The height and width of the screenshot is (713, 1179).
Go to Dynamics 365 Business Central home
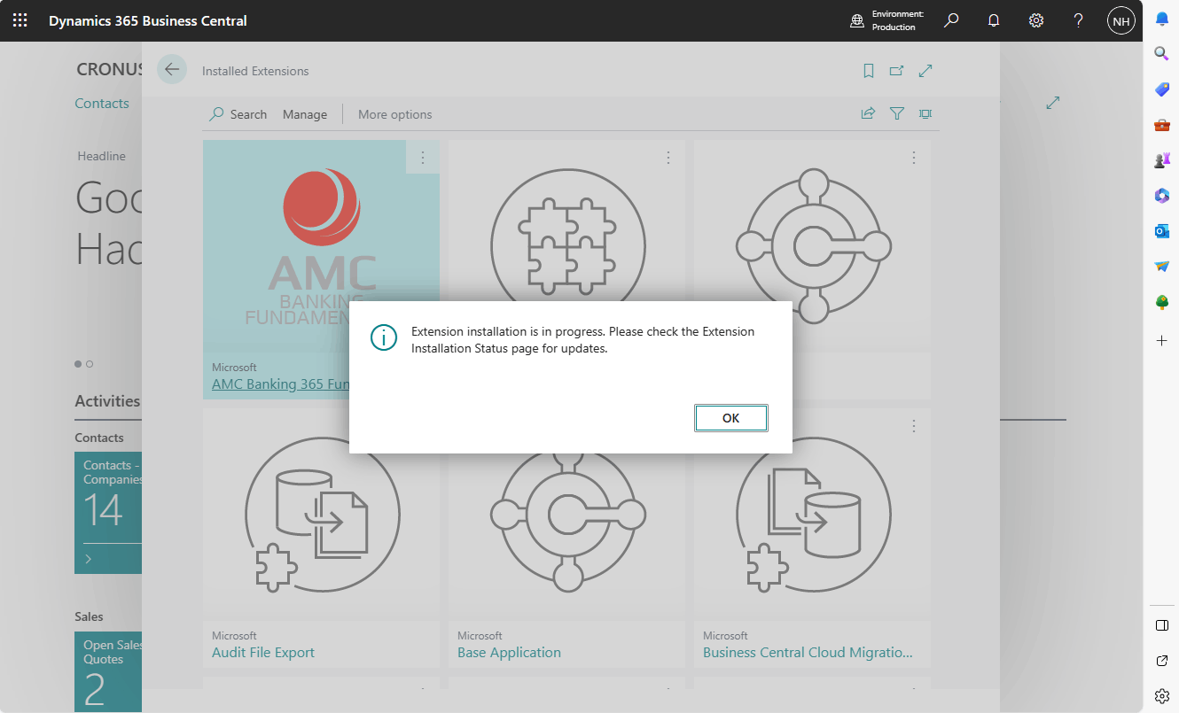click(148, 20)
